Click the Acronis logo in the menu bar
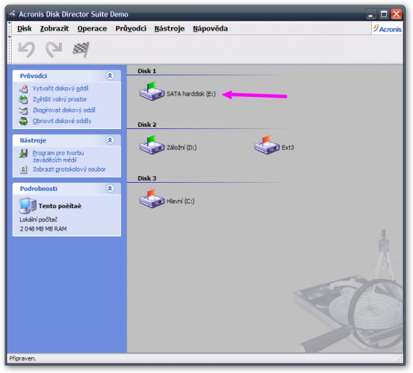The height and width of the screenshot is (373, 413). (387, 28)
